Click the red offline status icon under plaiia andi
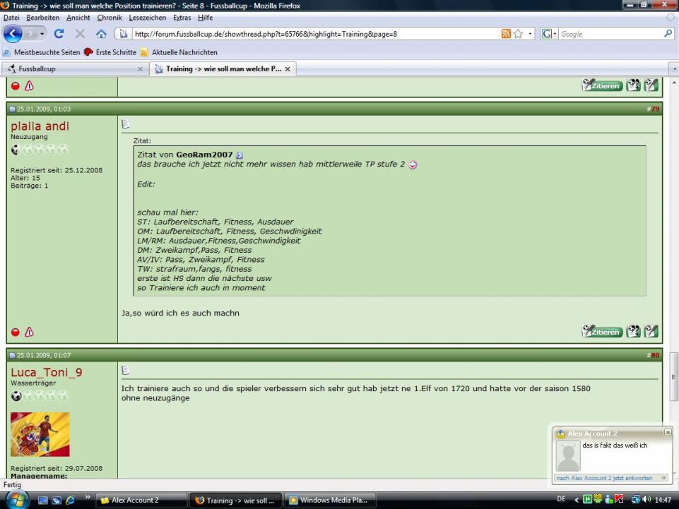Image resolution: width=679 pixels, height=509 pixels. (16, 332)
